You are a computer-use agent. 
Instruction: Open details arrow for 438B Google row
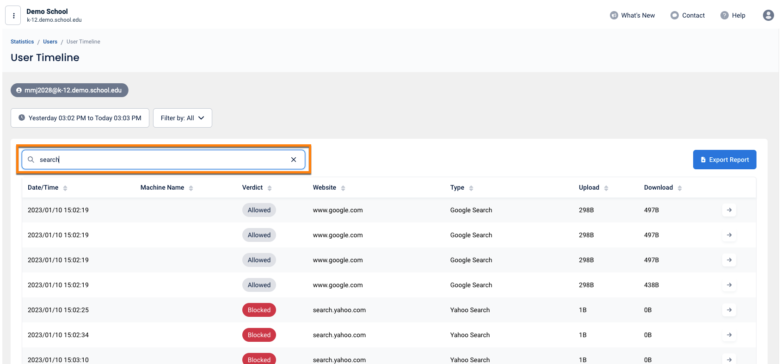pos(729,285)
